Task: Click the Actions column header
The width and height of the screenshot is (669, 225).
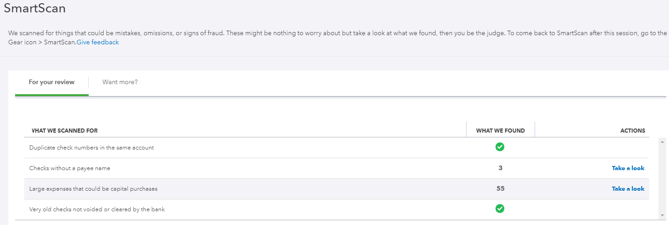Action: point(632,131)
